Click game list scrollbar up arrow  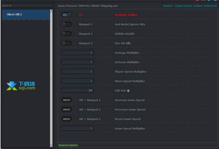51,11
